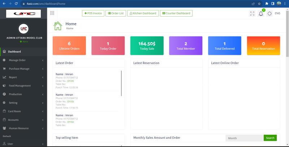
Task: Toggle fullscreen mode icon
Action: coord(252,13)
